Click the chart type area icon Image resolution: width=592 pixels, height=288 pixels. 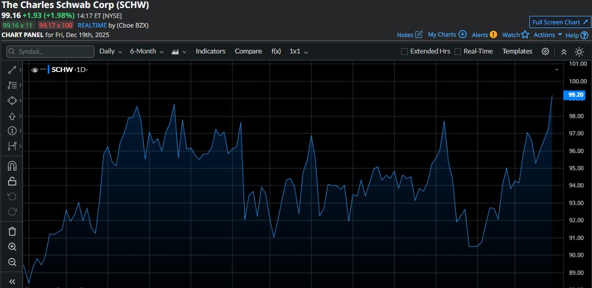(x=175, y=52)
